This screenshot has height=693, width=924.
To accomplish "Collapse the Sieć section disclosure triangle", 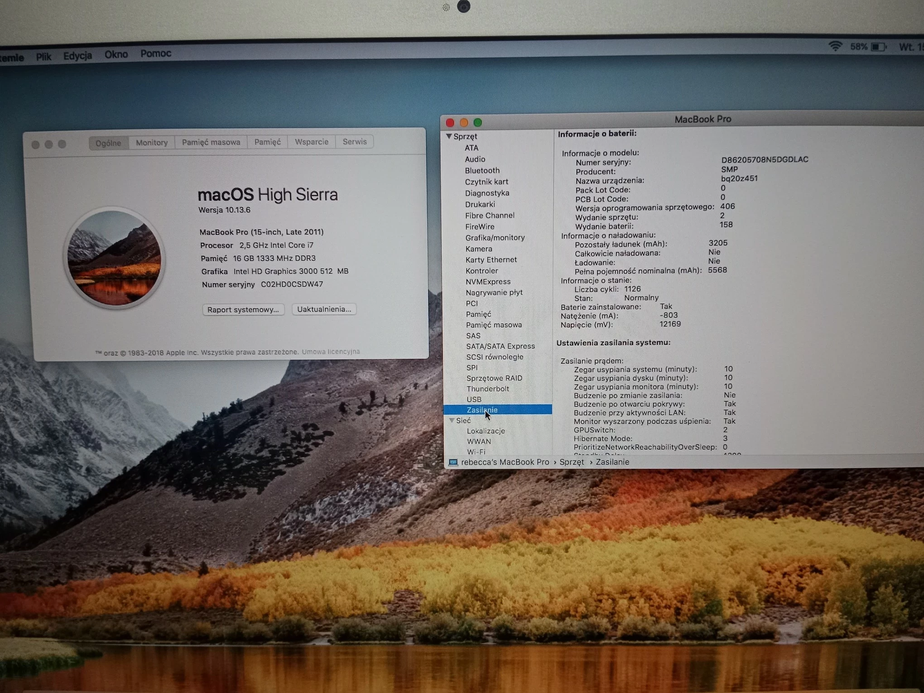I will click(x=452, y=420).
